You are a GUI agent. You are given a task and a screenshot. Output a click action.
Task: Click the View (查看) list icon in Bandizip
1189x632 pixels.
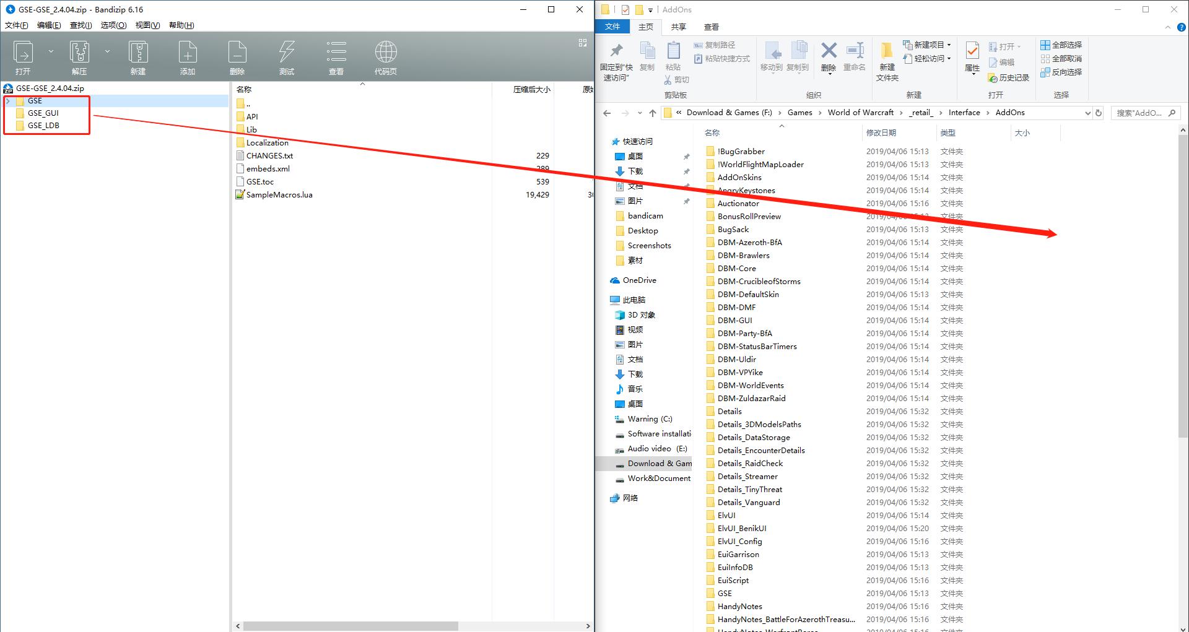point(336,53)
